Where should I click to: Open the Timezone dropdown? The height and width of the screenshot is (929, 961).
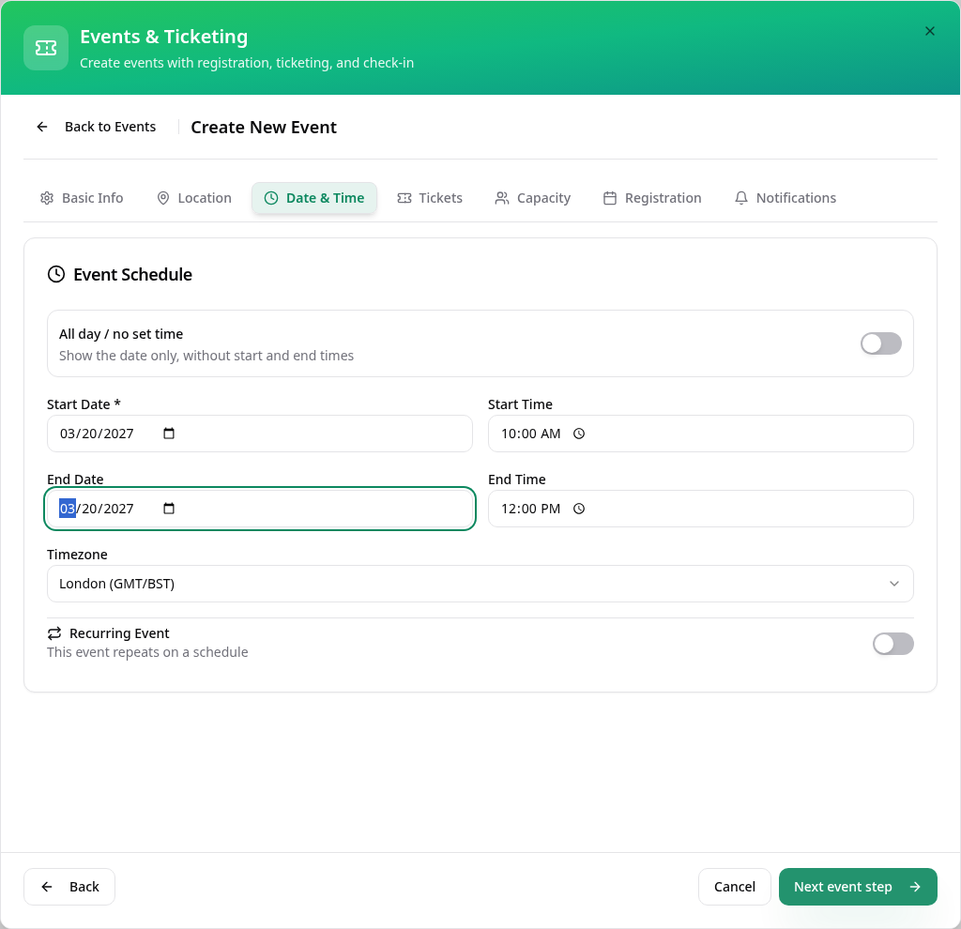pos(480,584)
